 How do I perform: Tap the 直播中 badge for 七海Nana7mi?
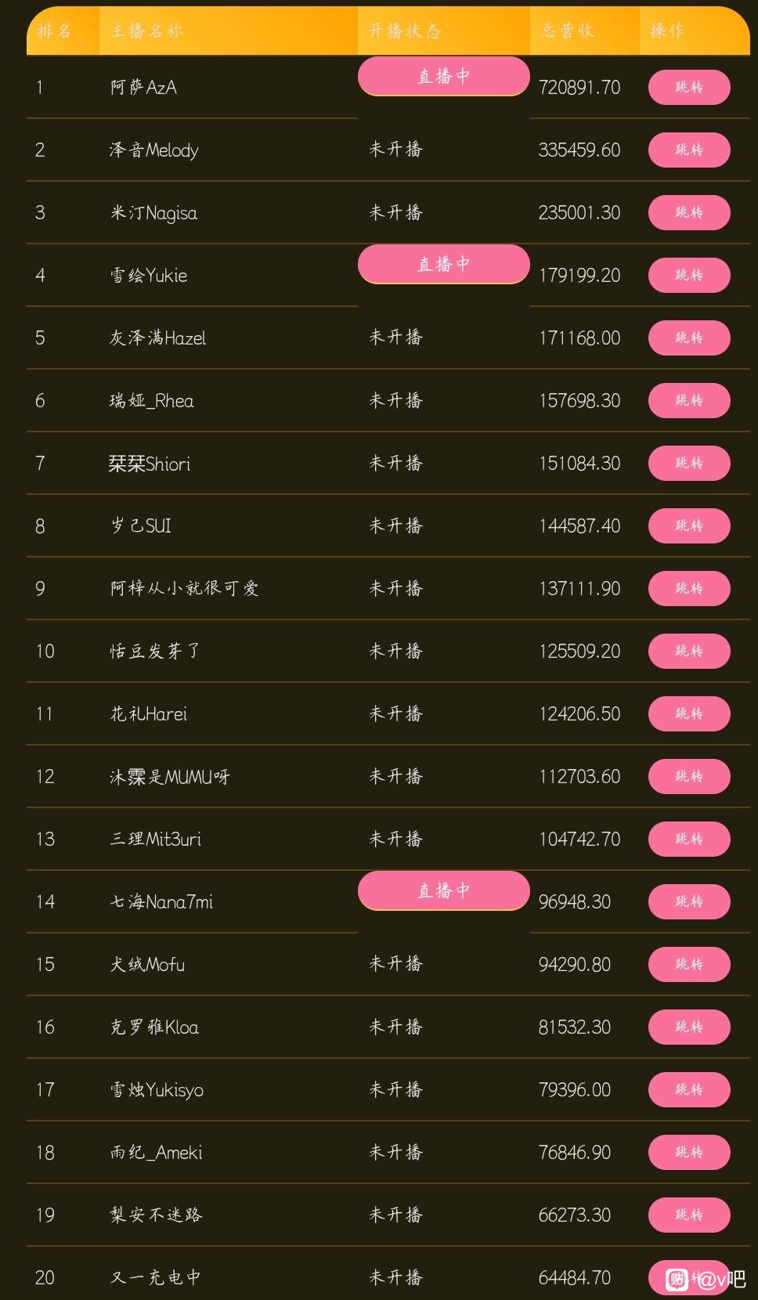[443, 890]
